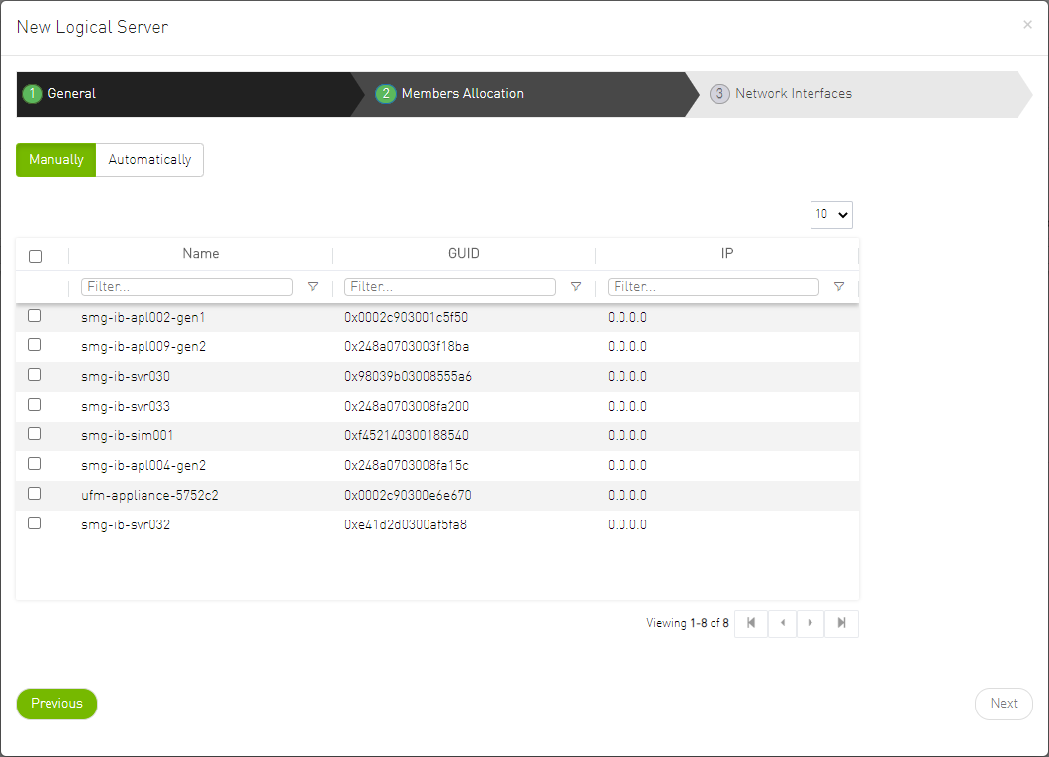The image size is (1049, 757).
Task: Open the Name column filter options funnel
Action: click(313, 286)
